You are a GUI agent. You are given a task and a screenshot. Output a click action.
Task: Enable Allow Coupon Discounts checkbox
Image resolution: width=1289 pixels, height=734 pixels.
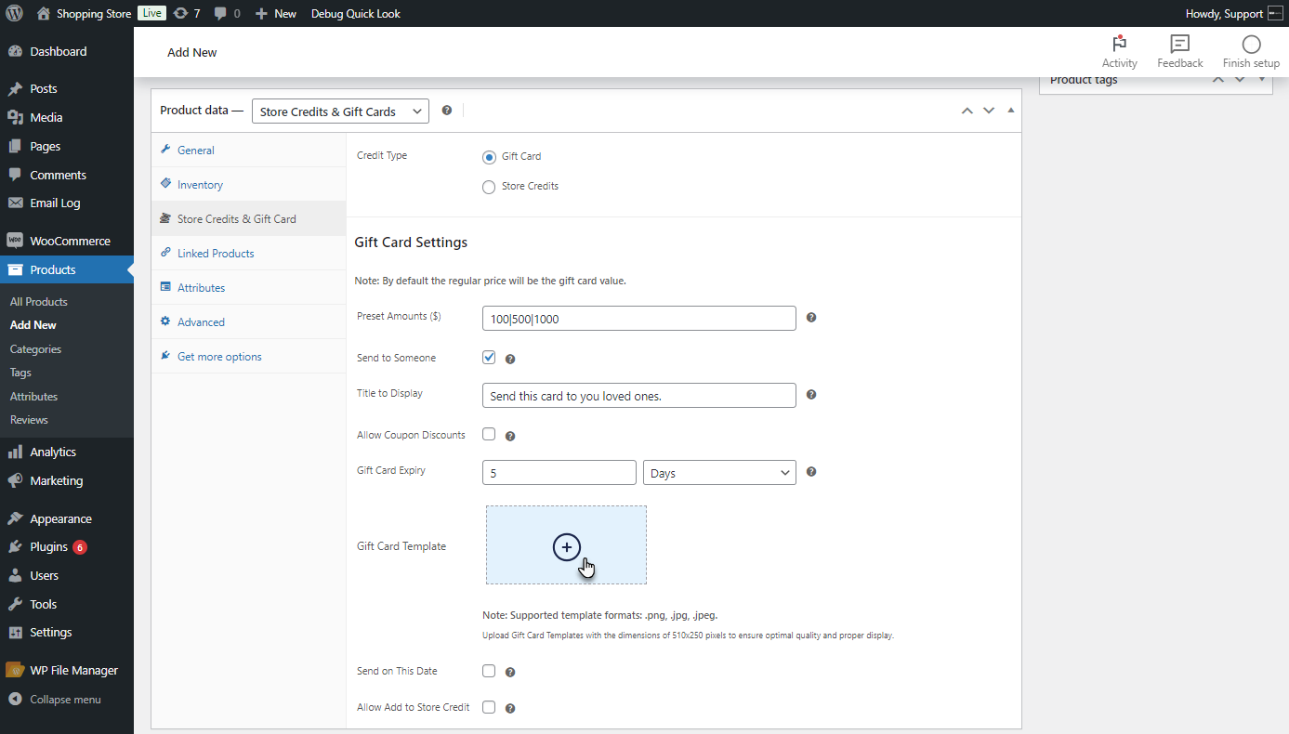click(x=489, y=434)
